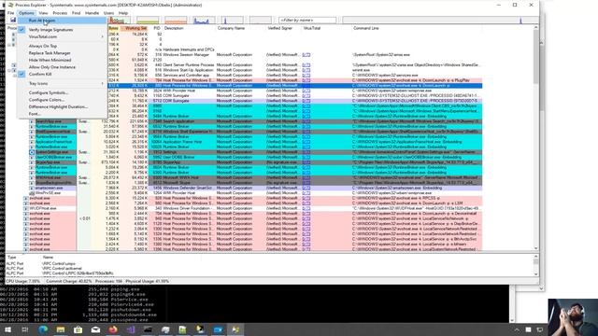The width and height of the screenshot is (598, 336).
Task: Choose Configure Symbols... from Options menu
Action: 63,92
